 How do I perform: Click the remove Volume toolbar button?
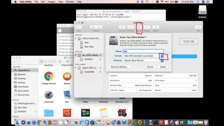[99, 27]
